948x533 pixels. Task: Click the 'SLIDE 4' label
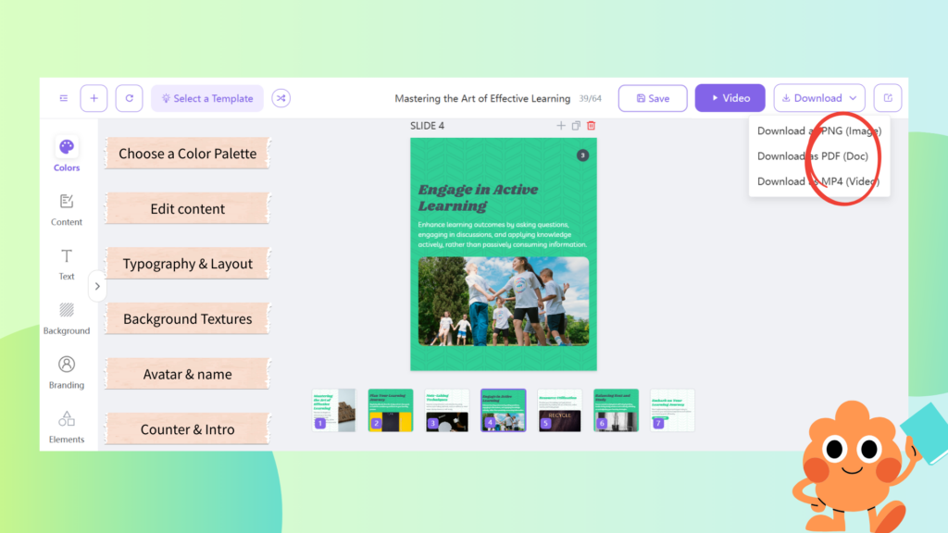427,126
